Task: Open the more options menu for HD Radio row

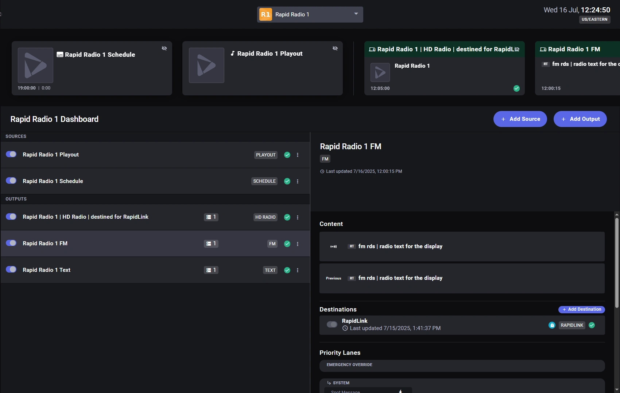Action: click(x=298, y=217)
